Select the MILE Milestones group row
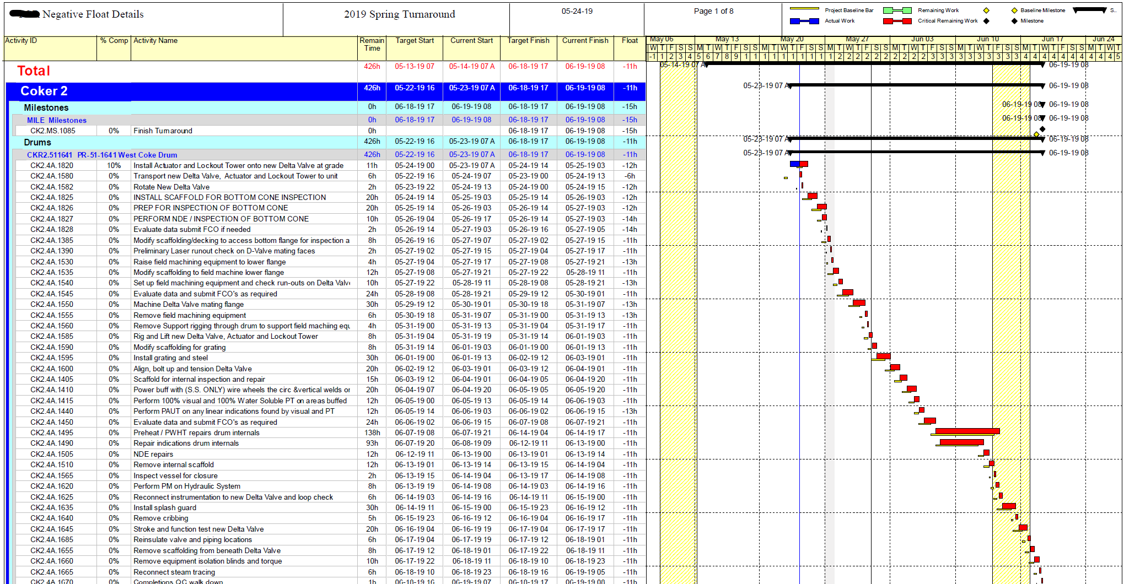This screenshot has height=584, width=1140. point(56,120)
